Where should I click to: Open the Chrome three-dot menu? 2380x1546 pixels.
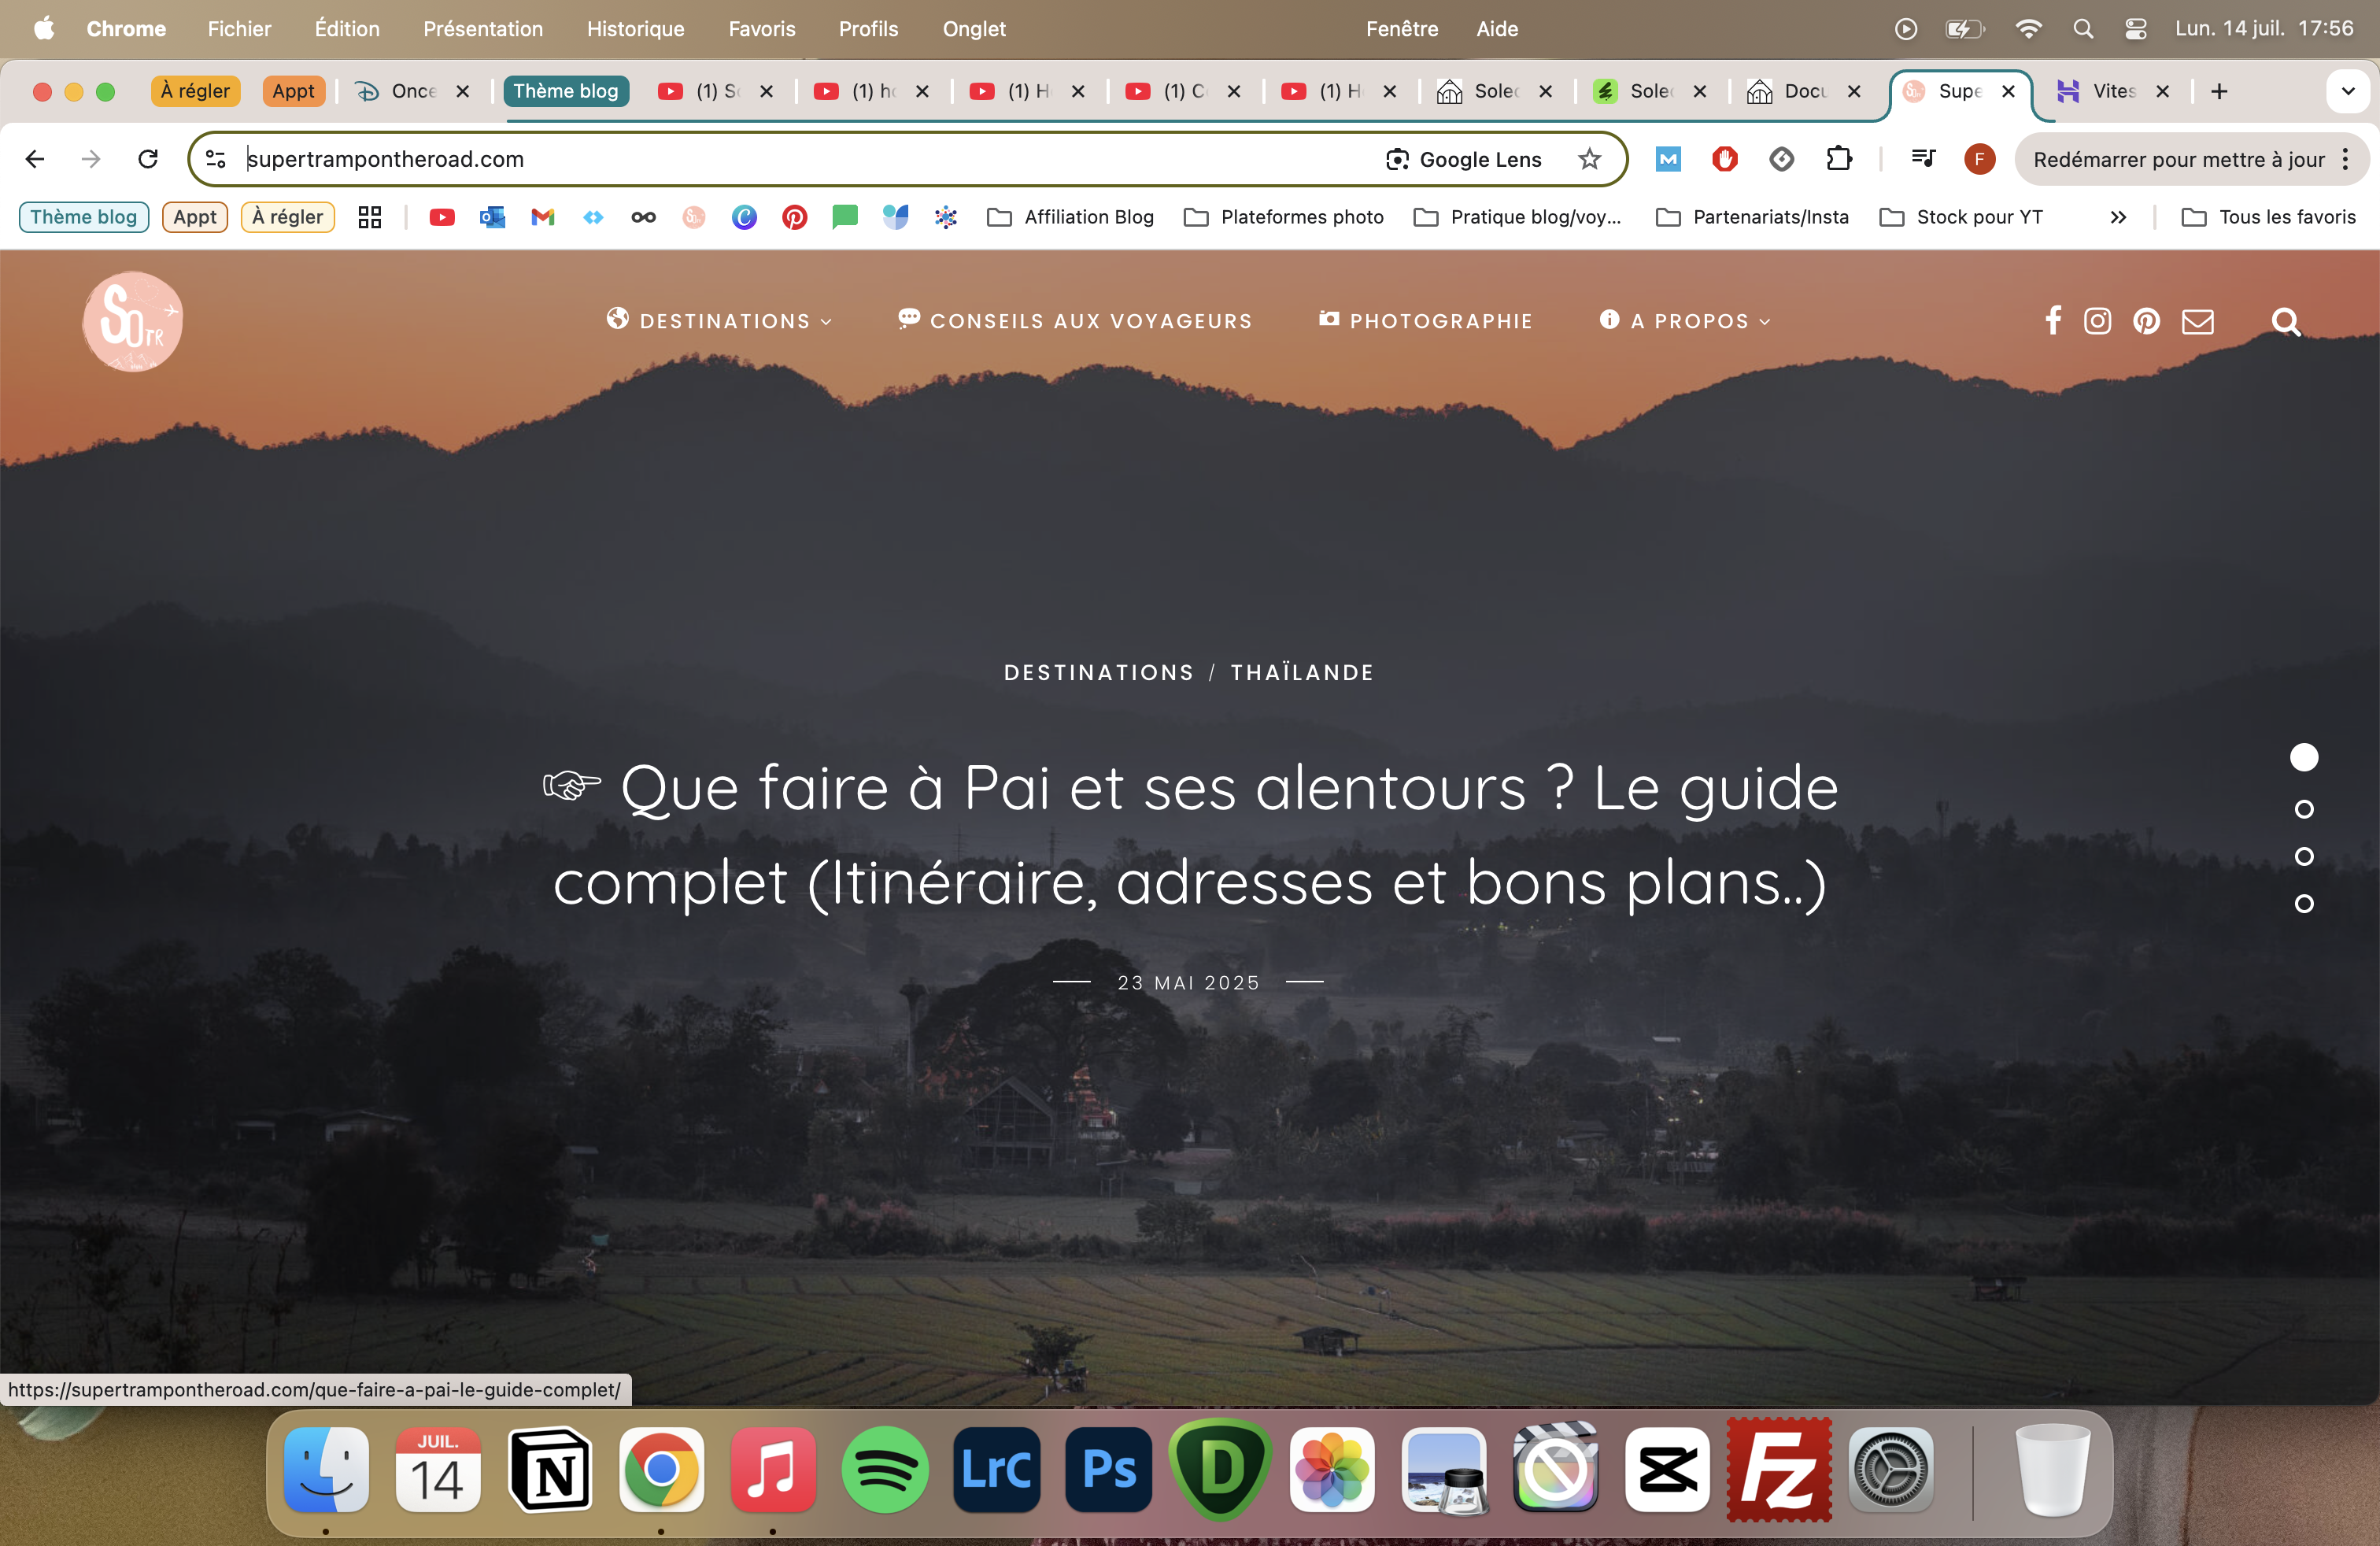point(2345,159)
